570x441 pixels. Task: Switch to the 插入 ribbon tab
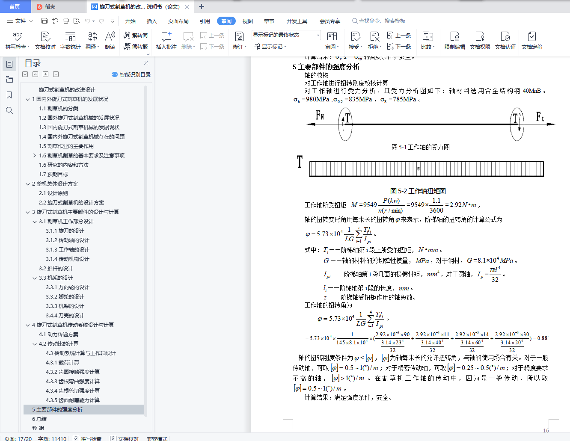click(152, 21)
